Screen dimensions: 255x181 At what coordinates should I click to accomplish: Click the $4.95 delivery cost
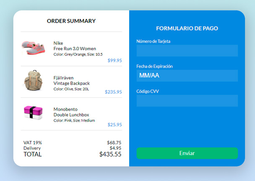click(x=115, y=148)
